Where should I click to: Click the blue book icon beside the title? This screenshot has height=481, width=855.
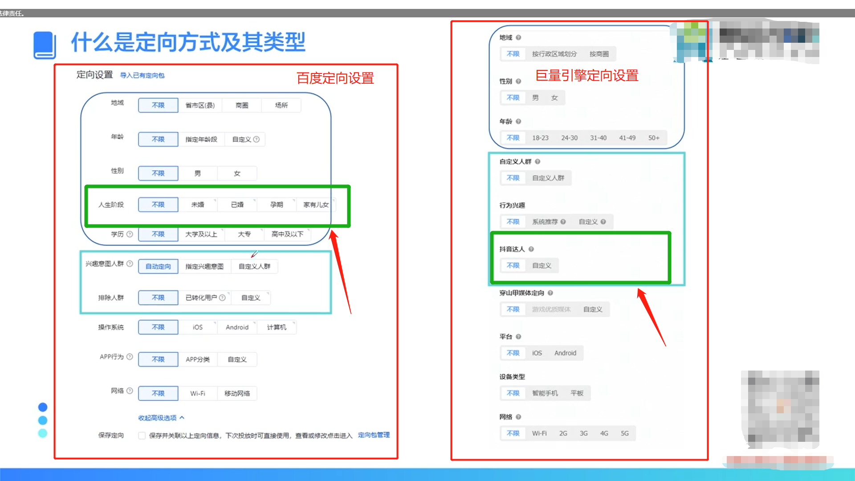pos(45,45)
